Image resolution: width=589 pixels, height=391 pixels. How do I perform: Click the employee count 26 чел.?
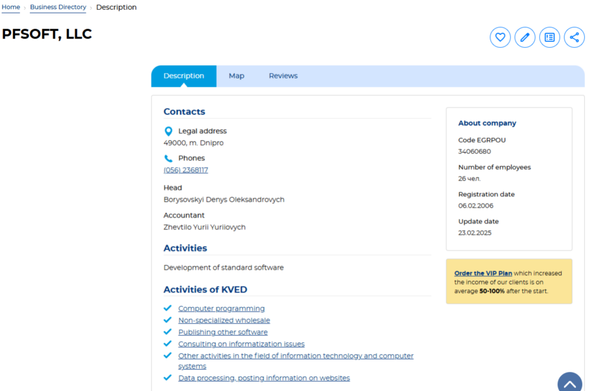click(x=469, y=179)
